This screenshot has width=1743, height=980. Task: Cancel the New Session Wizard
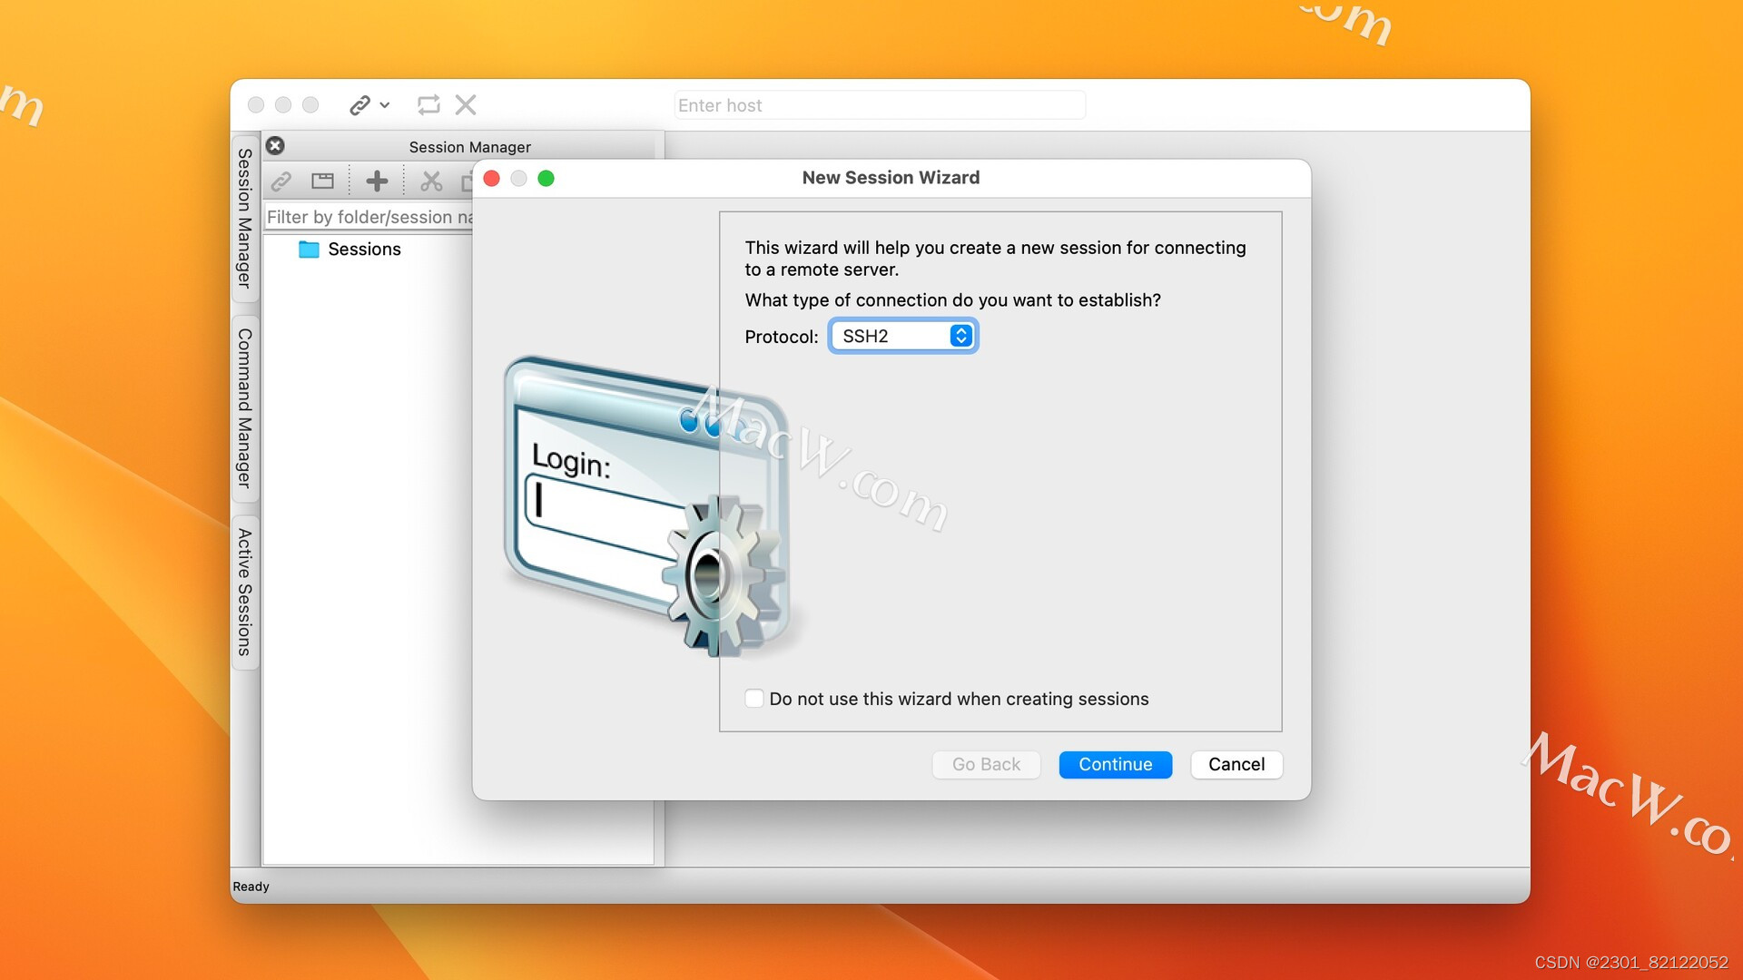(1236, 764)
